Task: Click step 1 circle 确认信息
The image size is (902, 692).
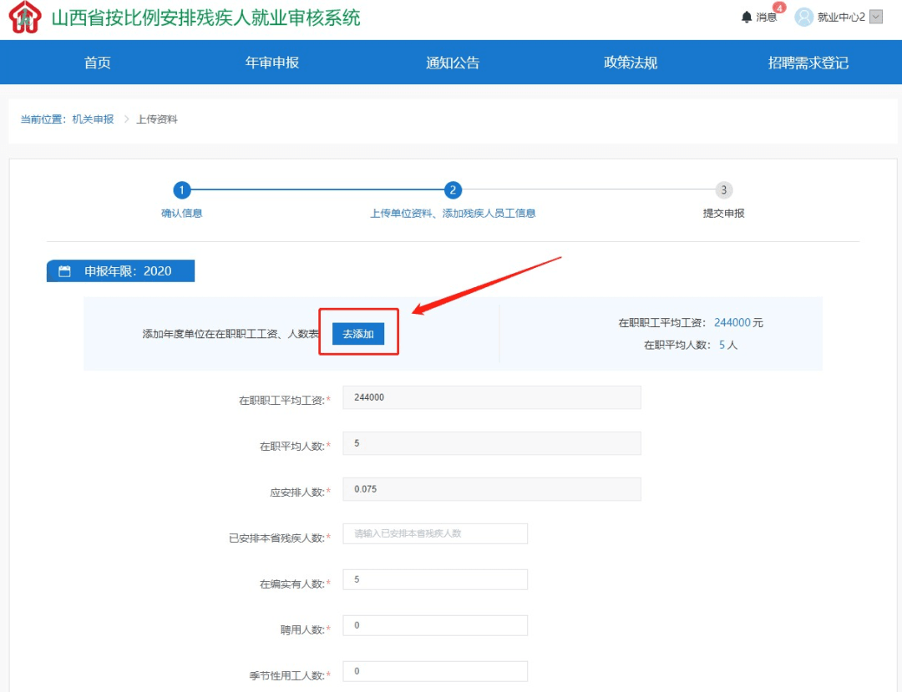Action: point(182,190)
